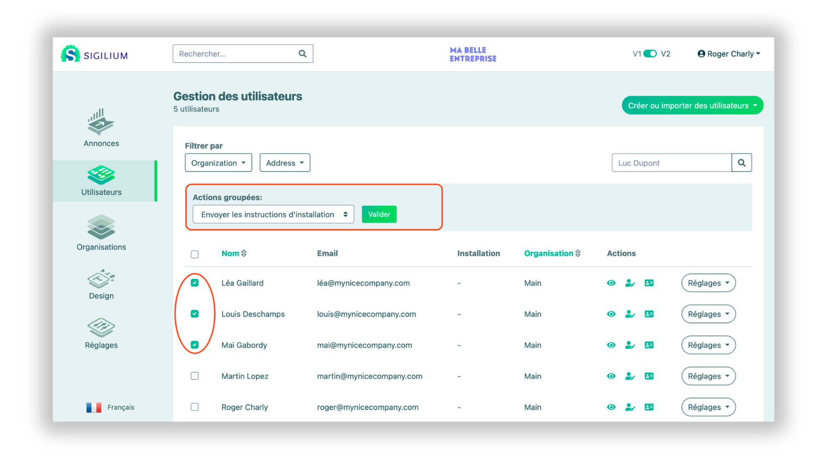Expand the Organization filter dropdown
The height and width of the screenshot is (459, 816).
click(x=218, y=163)
